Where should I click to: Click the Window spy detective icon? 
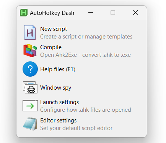[30, 87]
